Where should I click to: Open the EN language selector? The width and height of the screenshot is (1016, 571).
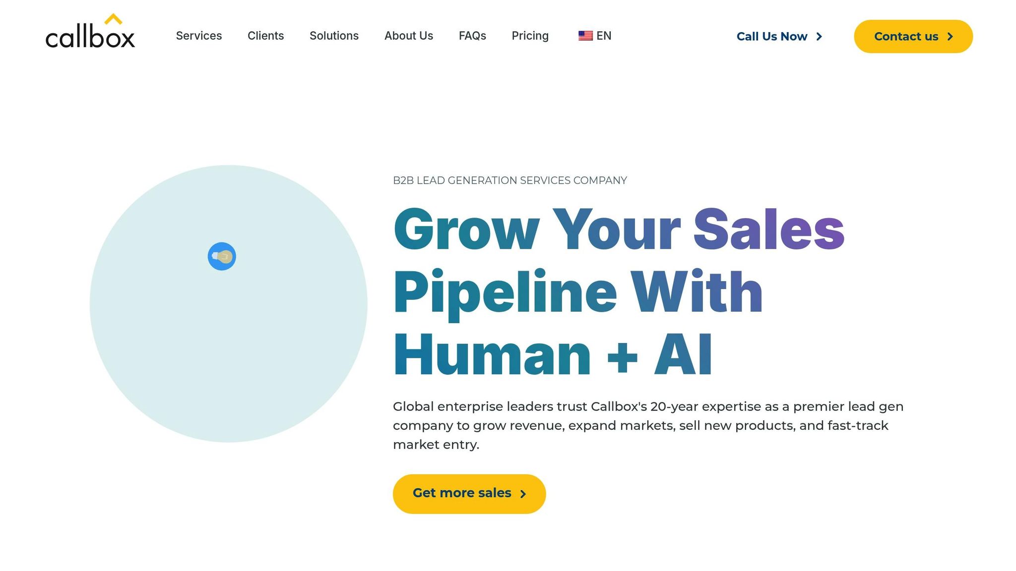[x=604, y=36]
